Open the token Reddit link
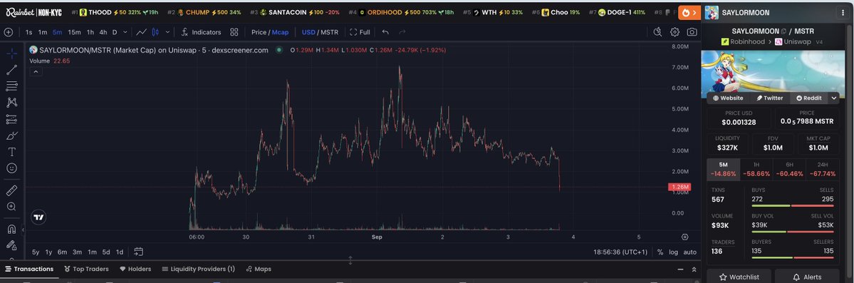Viewport: 854px width, 283px height. coord(808,98)
